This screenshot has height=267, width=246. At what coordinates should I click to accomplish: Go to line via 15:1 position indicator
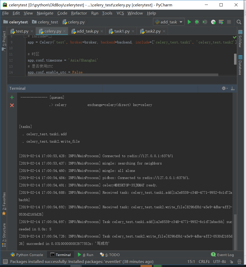(191, 262)
